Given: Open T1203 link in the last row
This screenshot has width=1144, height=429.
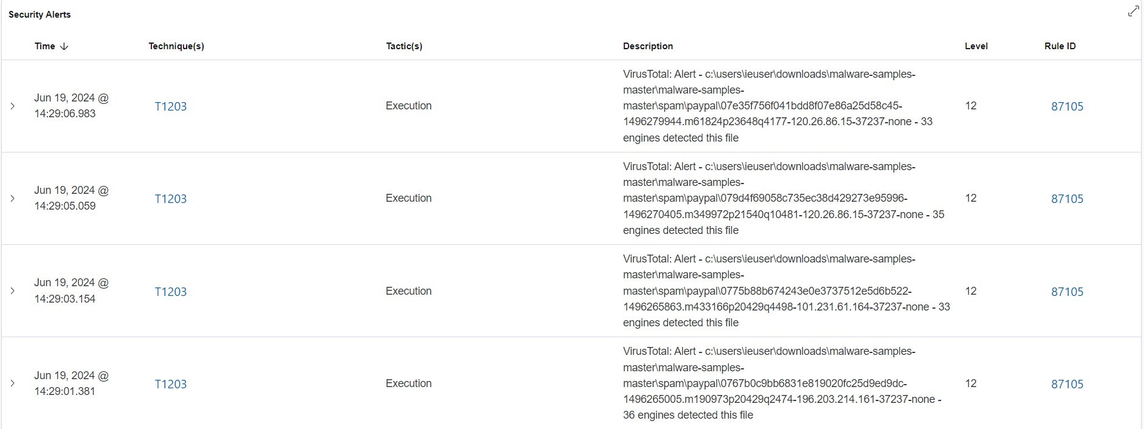Looking at the screenshot, I should [171, 384].
